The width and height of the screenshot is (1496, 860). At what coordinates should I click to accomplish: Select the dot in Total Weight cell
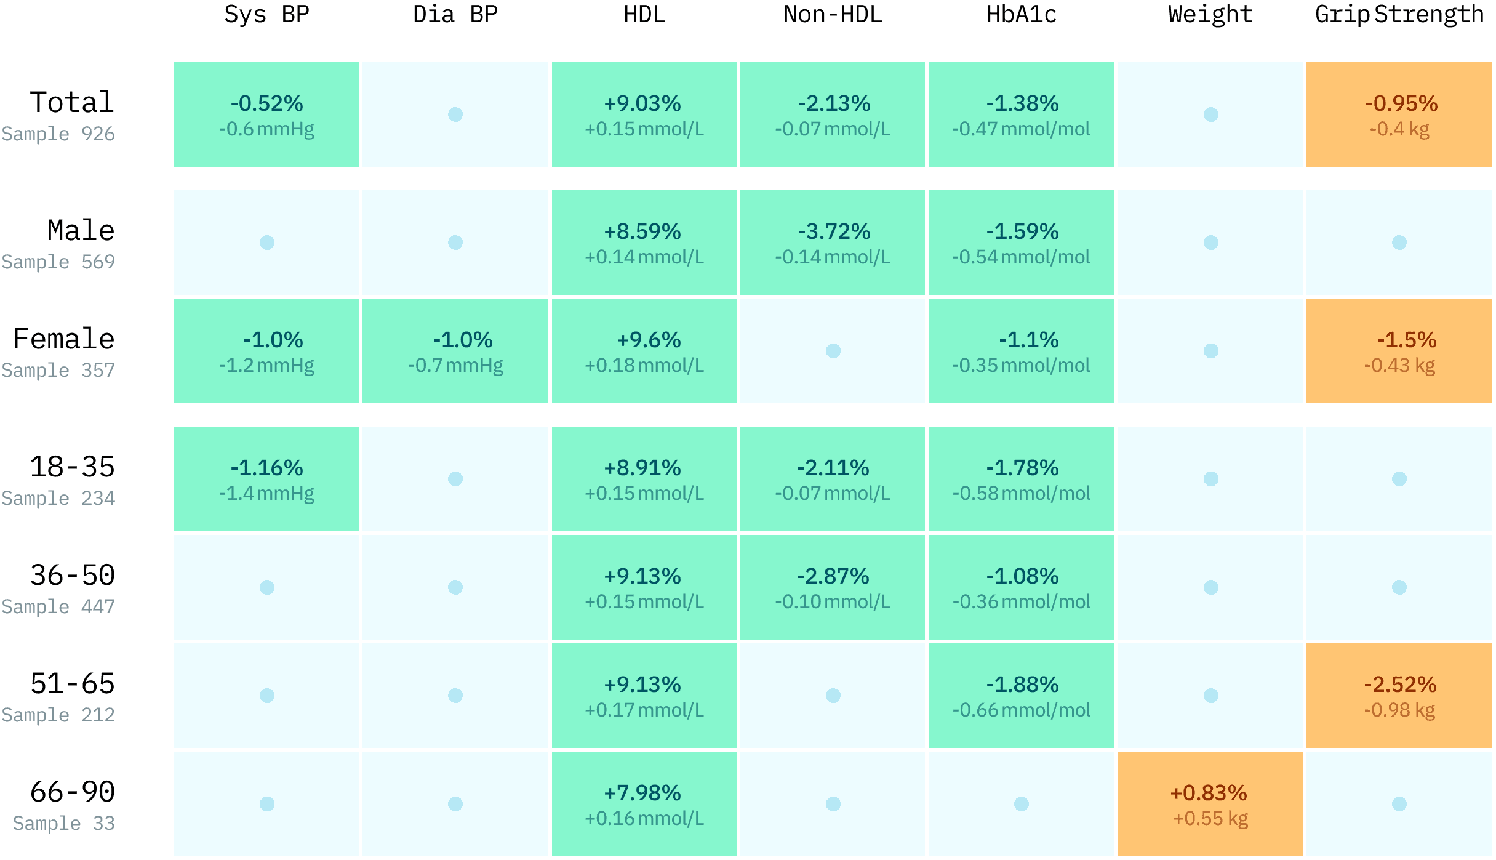1211,115
